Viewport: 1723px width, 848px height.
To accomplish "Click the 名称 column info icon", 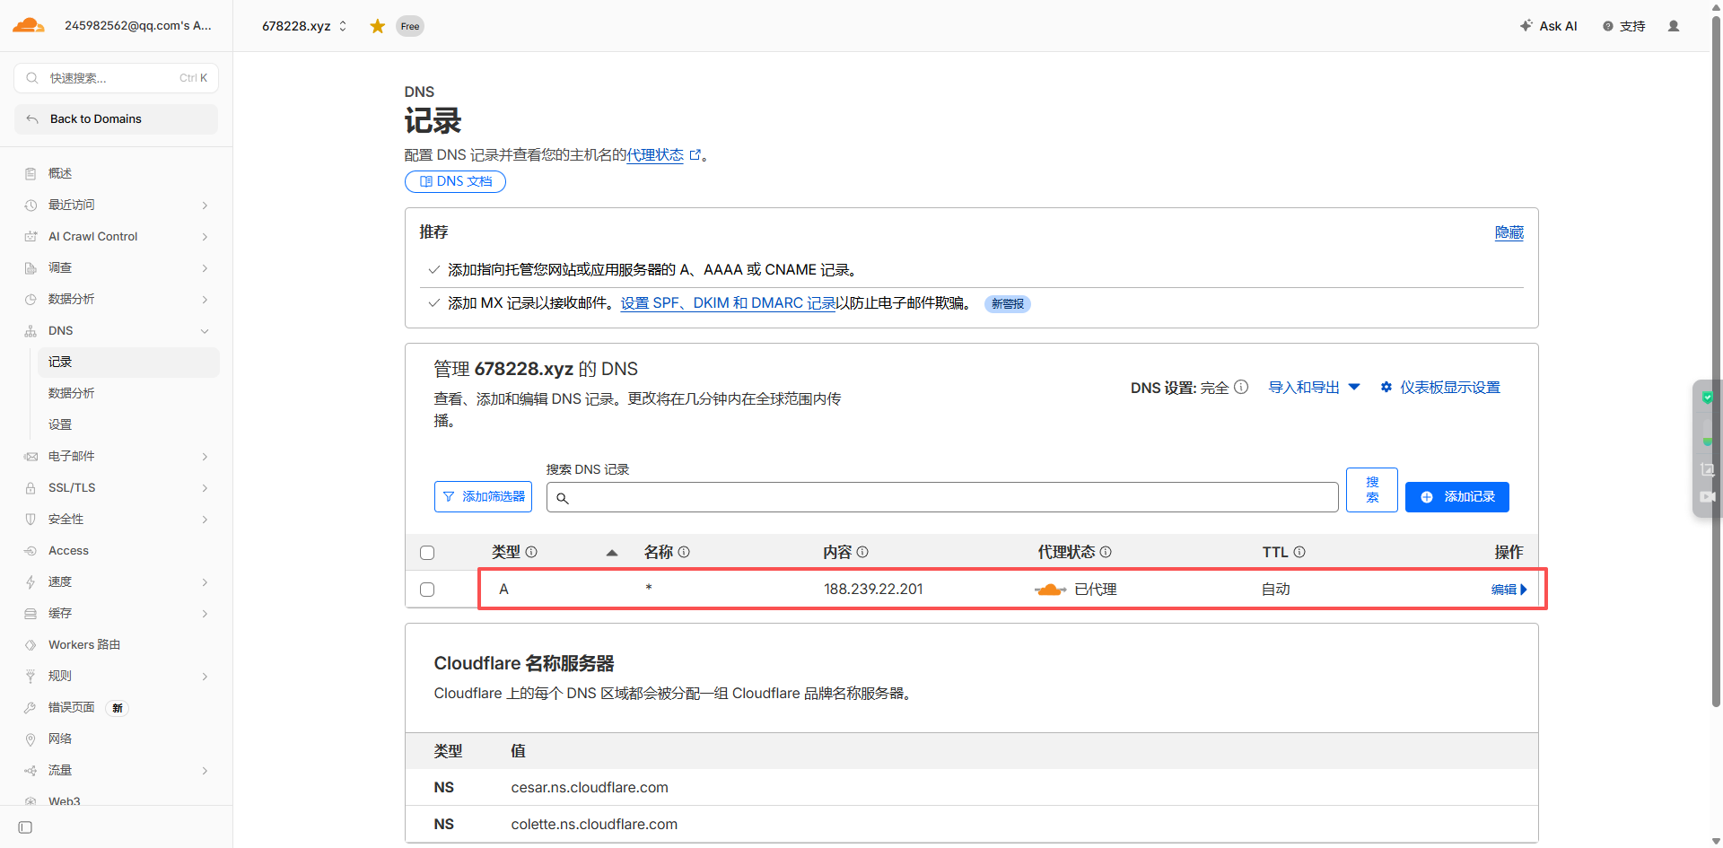I will click(x=684, y=552).
